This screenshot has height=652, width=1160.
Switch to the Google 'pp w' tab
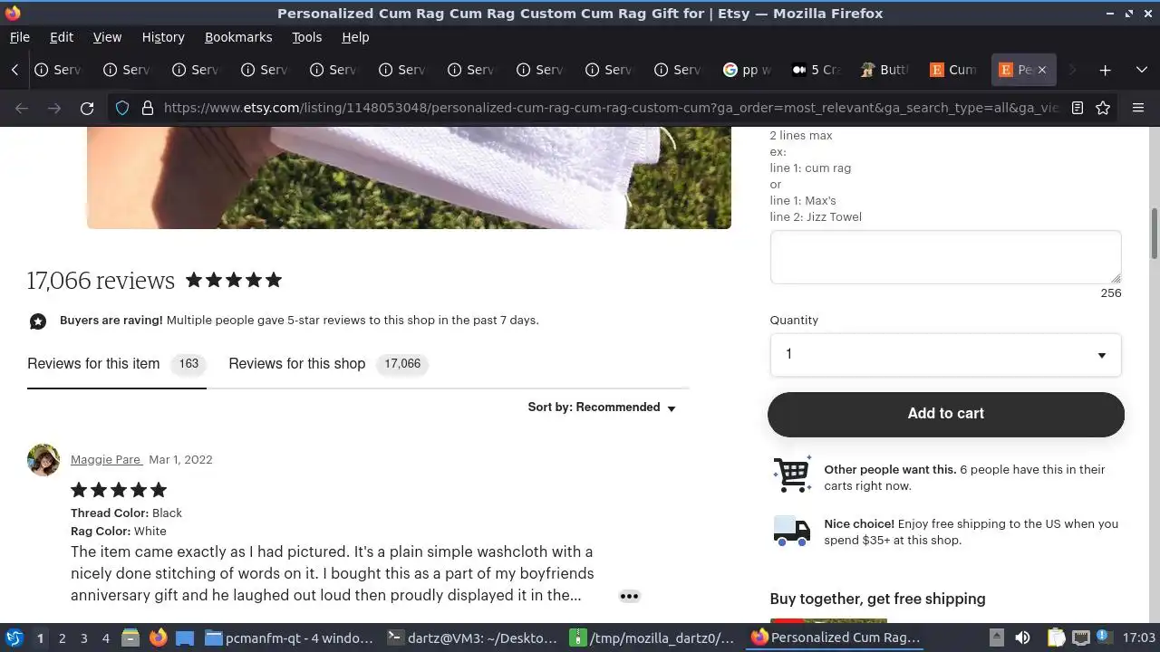[x=748, y=70]
